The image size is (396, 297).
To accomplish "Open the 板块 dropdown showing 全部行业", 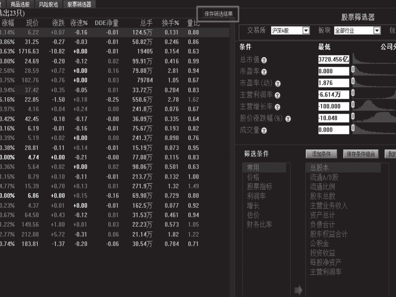I will point(357,31).
